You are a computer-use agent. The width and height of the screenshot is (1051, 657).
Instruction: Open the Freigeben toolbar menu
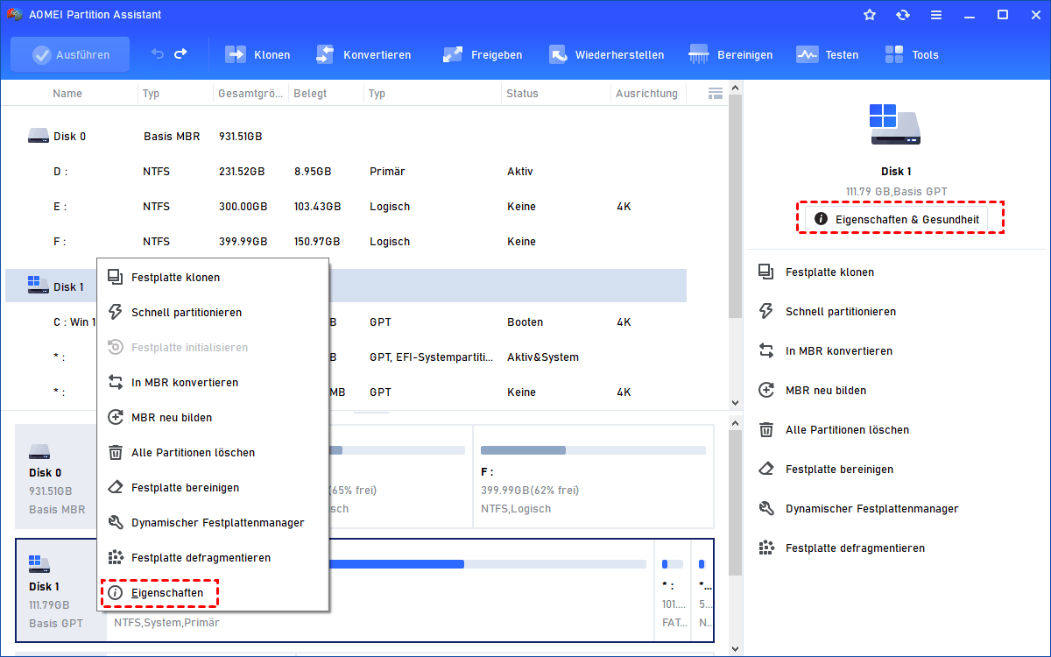click(x=483, y=54)
